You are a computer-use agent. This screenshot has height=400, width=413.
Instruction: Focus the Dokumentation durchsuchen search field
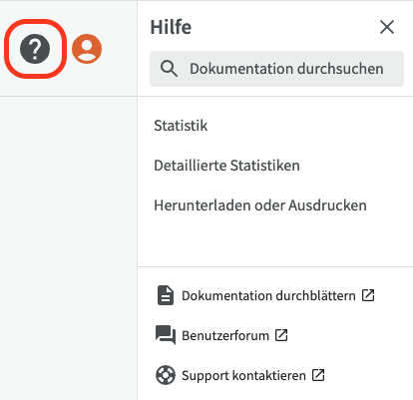(x=276, y=69)
